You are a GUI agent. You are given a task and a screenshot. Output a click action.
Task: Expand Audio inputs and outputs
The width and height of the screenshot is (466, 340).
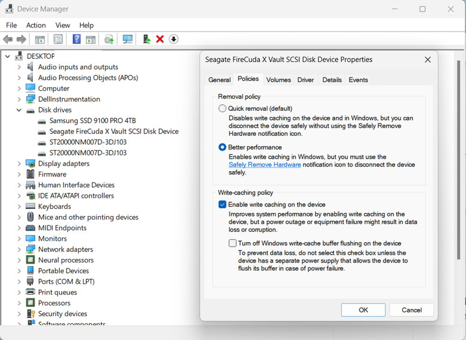coord(19,67)
